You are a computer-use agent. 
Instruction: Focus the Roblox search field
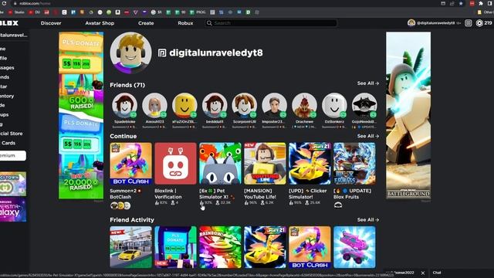pos(271,23)
